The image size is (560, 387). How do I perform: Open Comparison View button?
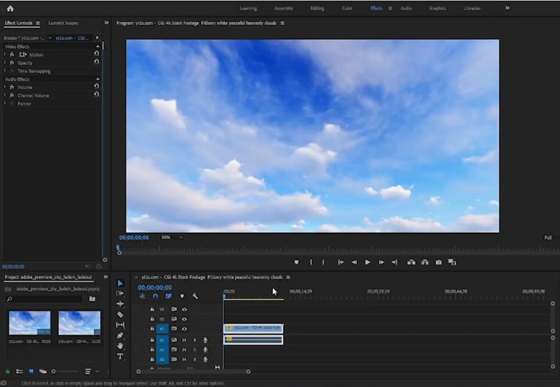click(x=452, y=262)
